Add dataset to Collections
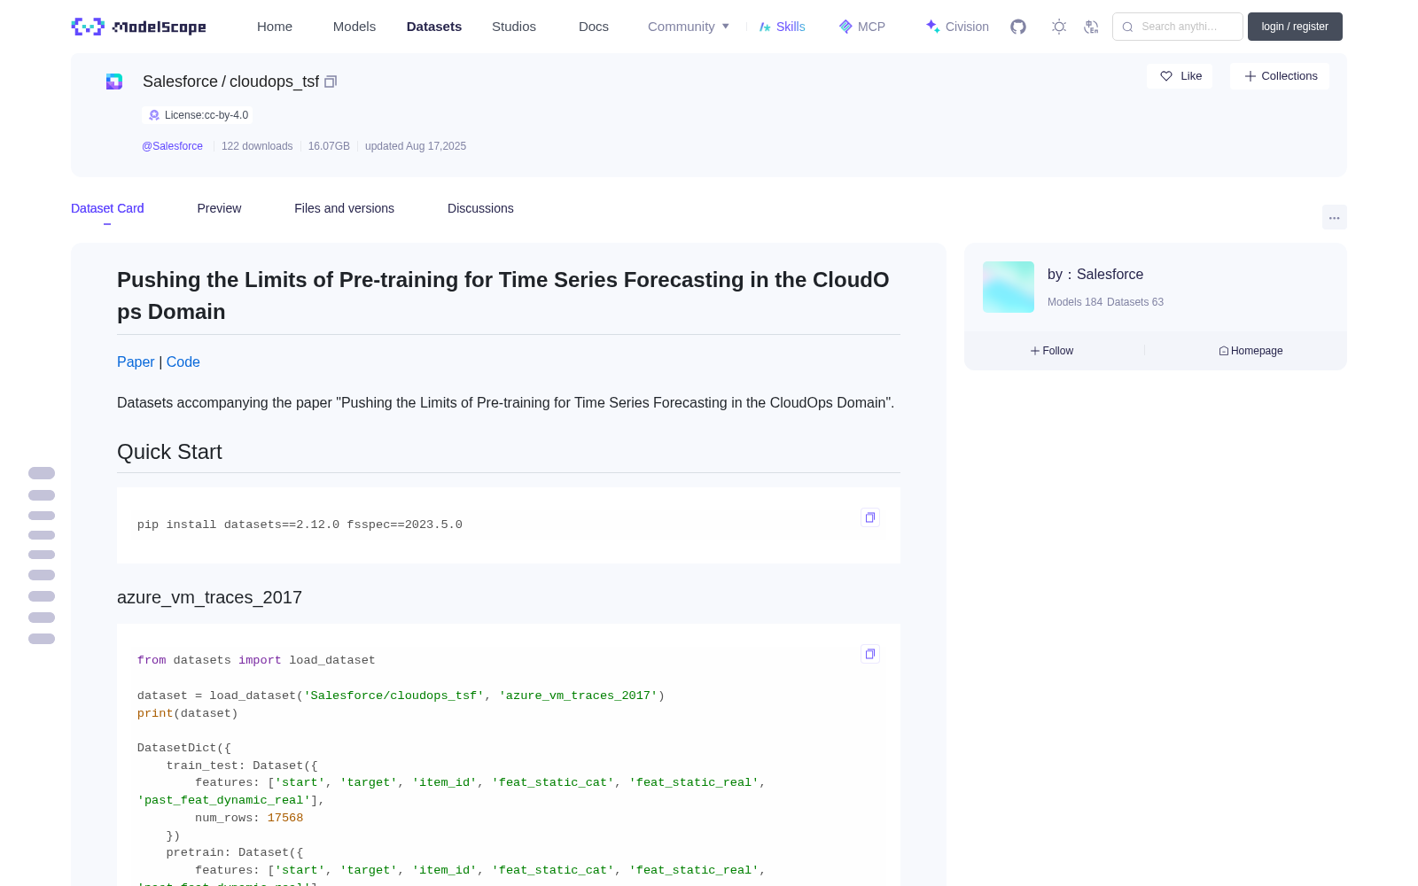This screenshot has width=1418, height=886. [1280, 76]
